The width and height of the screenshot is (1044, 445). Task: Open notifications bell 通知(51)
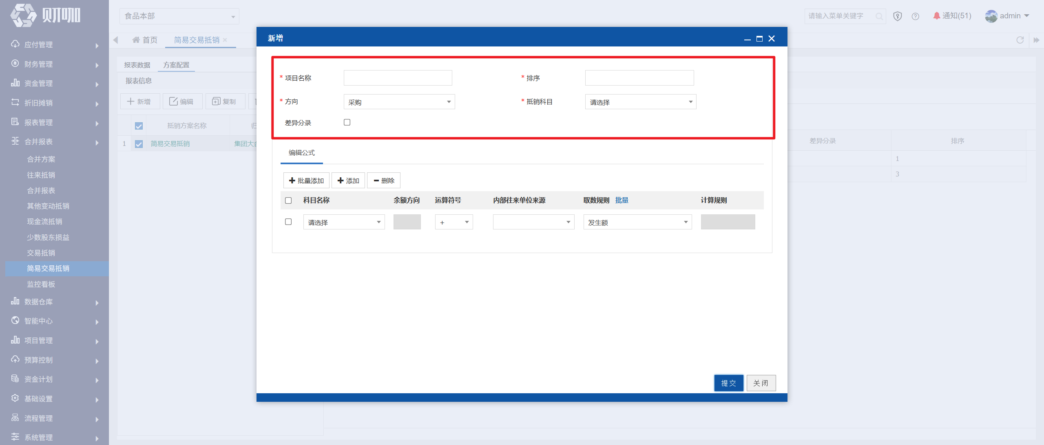952,16
